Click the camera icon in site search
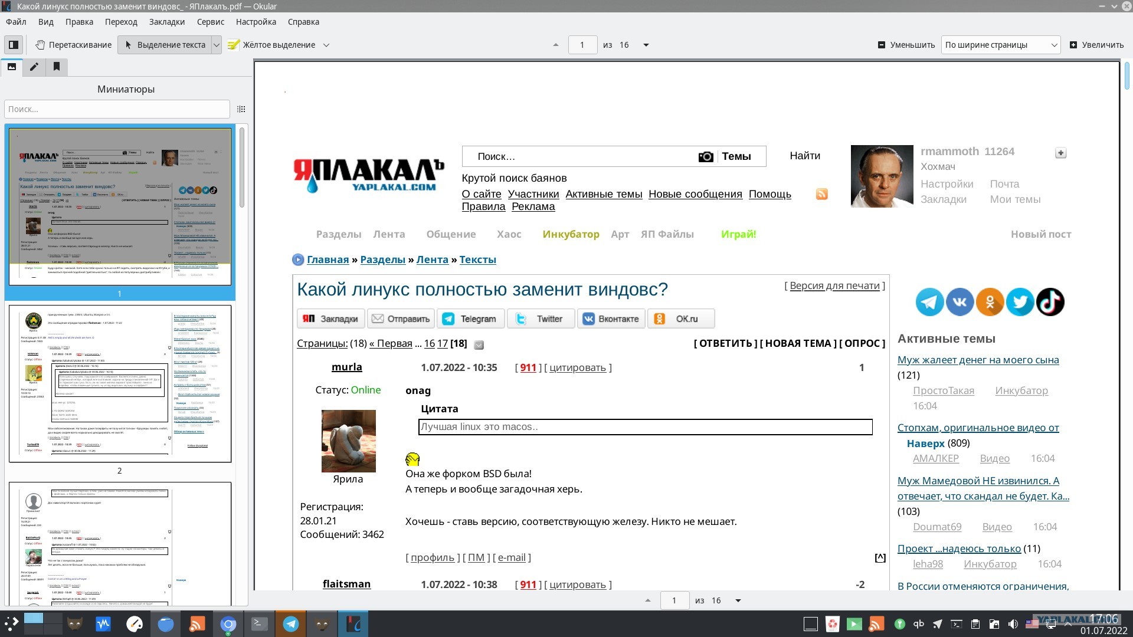1133x637 pixels. pos(706,156)
